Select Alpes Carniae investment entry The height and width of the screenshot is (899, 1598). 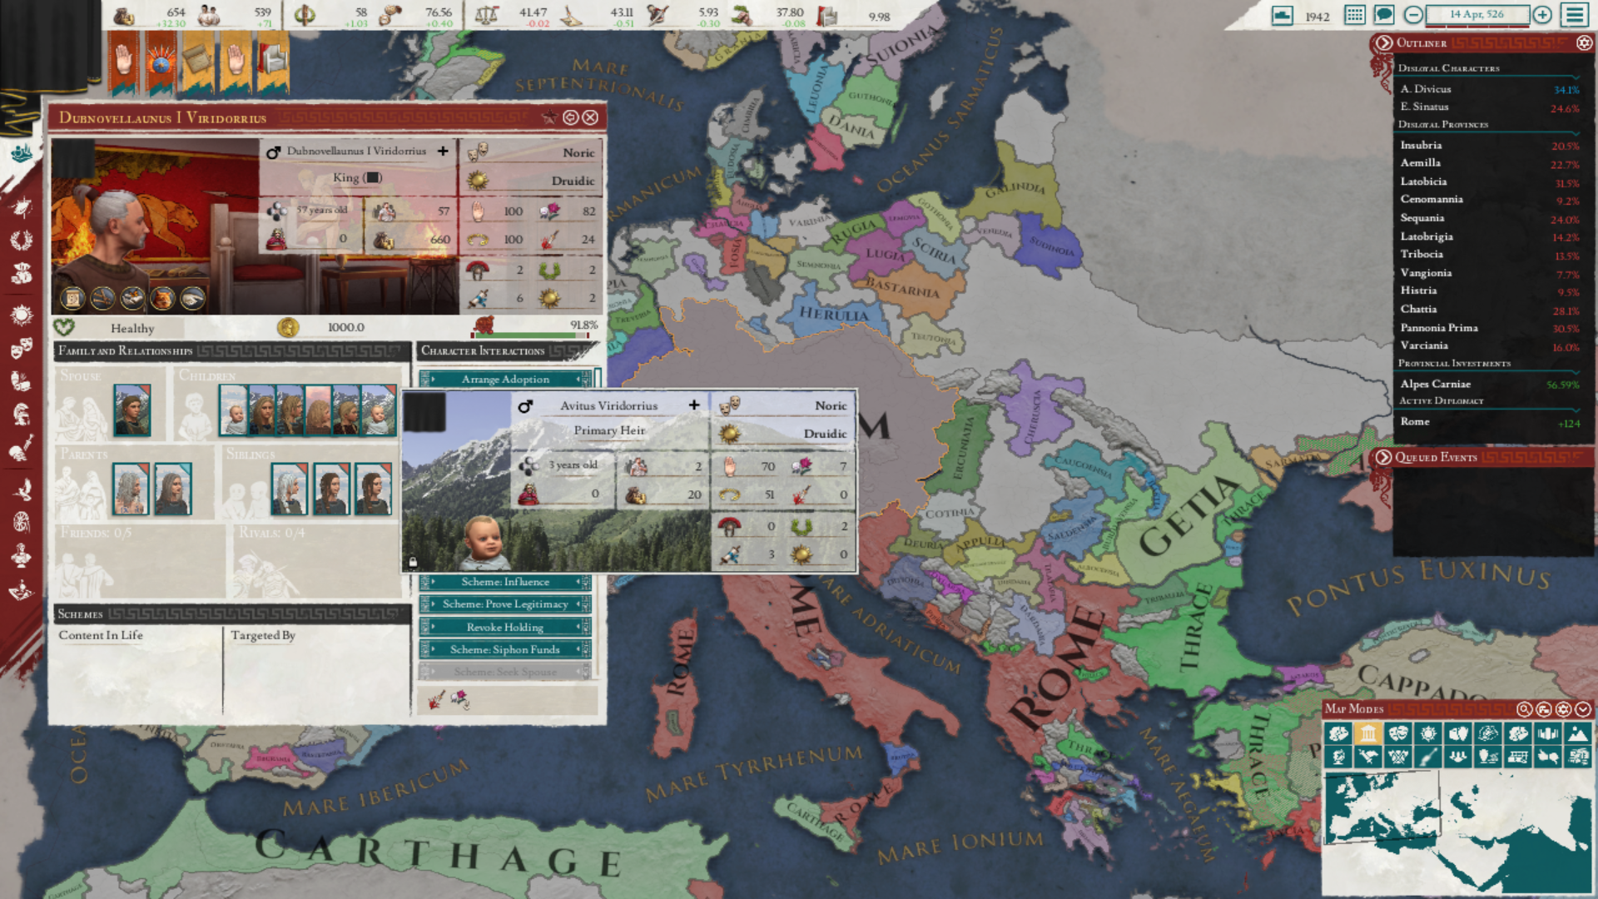click(x=1489, y=384)
